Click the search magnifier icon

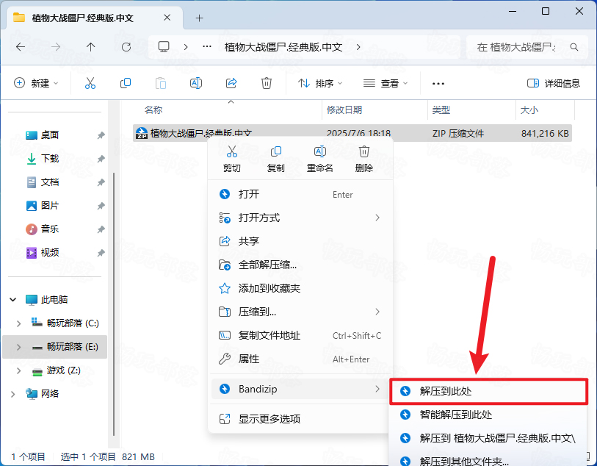pyautogui.click(x=574, y=47)
